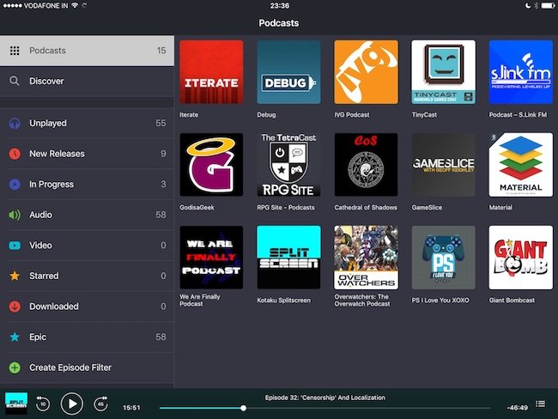Select the Epic filter label
This screenshot has height=419, width=558.
coord(38,337)
